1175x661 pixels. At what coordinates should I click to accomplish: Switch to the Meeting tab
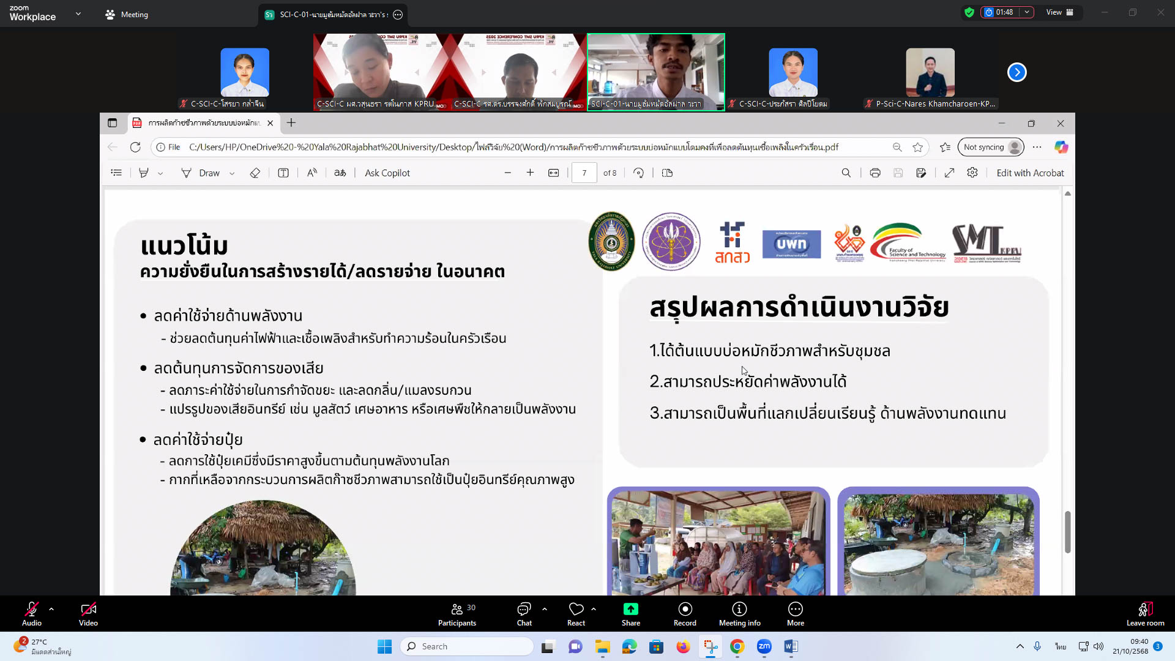click(127, 15)
